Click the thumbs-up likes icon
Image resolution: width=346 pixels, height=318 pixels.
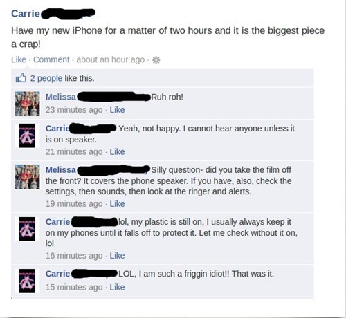tap(21, 78)
